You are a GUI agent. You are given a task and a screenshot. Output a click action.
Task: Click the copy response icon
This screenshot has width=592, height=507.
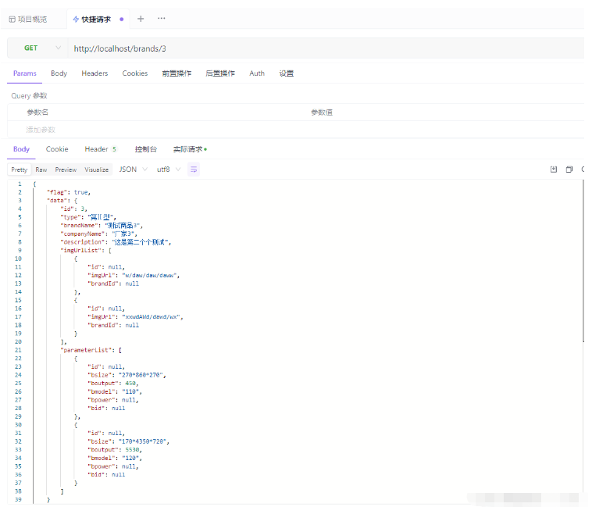(x=569, y=170)
